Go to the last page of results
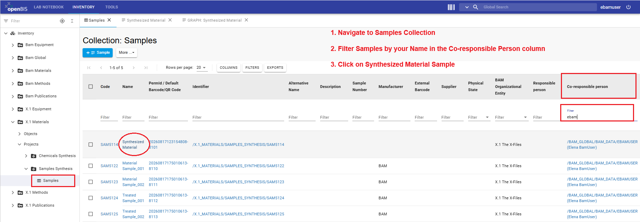The height and width of the screenshot is (222, 640). [x=146, y=68]
